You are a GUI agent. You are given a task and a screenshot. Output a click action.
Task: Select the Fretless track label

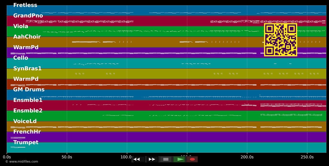point(25,5)
